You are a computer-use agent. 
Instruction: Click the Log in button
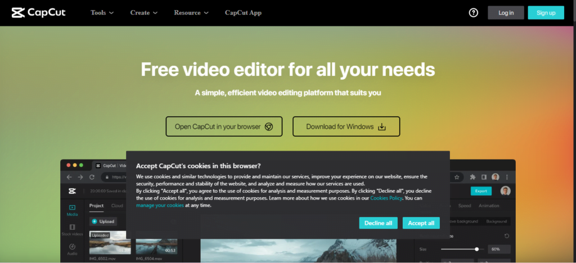click(x=506, y=12)
